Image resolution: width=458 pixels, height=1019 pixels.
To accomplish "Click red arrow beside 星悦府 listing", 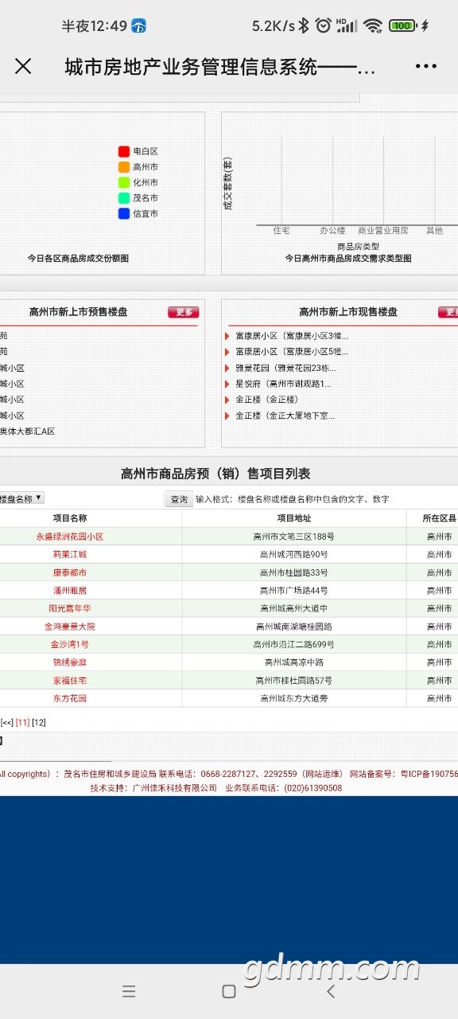I will tap(227, 384).
